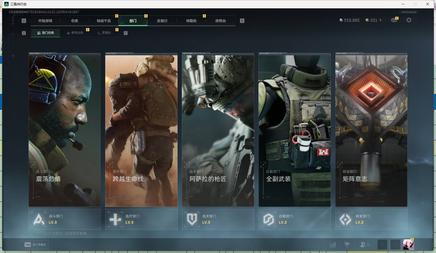436x253 pixels.
Task: Click the 研发部门 LV.2 button
Action: pyautogui.click(x=371, y=219)
